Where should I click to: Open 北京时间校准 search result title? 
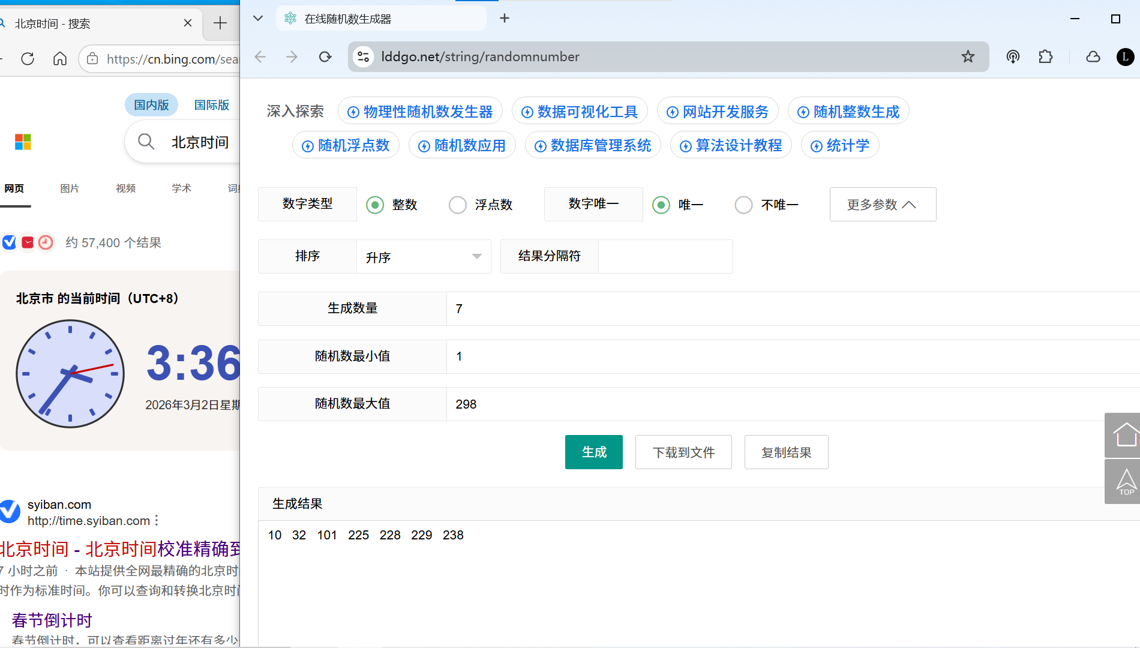(x=120, y=549)
